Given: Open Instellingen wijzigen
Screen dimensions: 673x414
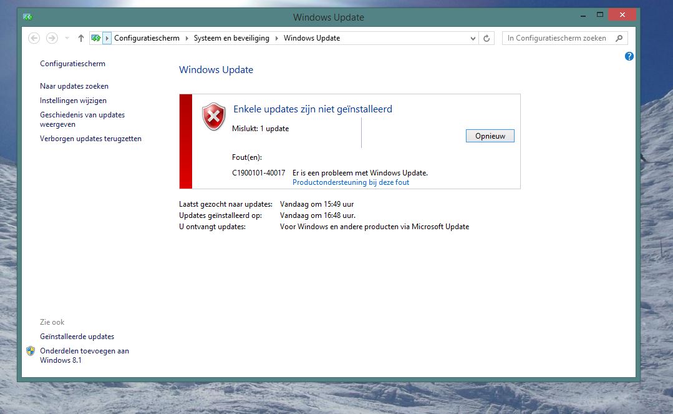Looking at the screenshot, I should point(74,101).
